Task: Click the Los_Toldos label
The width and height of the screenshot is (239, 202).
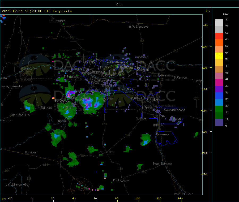Action: (x=106, y=152)
